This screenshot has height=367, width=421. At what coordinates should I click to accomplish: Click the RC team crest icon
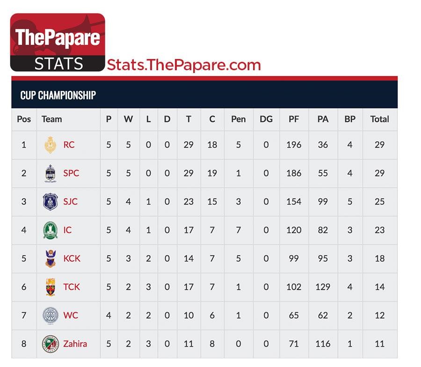point(50,145)
